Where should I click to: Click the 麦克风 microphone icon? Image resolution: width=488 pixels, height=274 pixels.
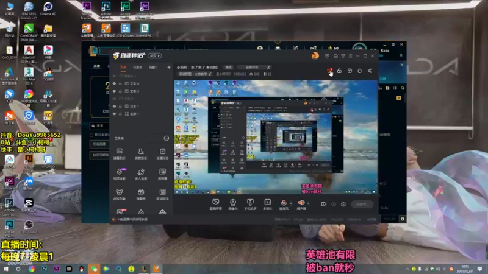point(284,203)
